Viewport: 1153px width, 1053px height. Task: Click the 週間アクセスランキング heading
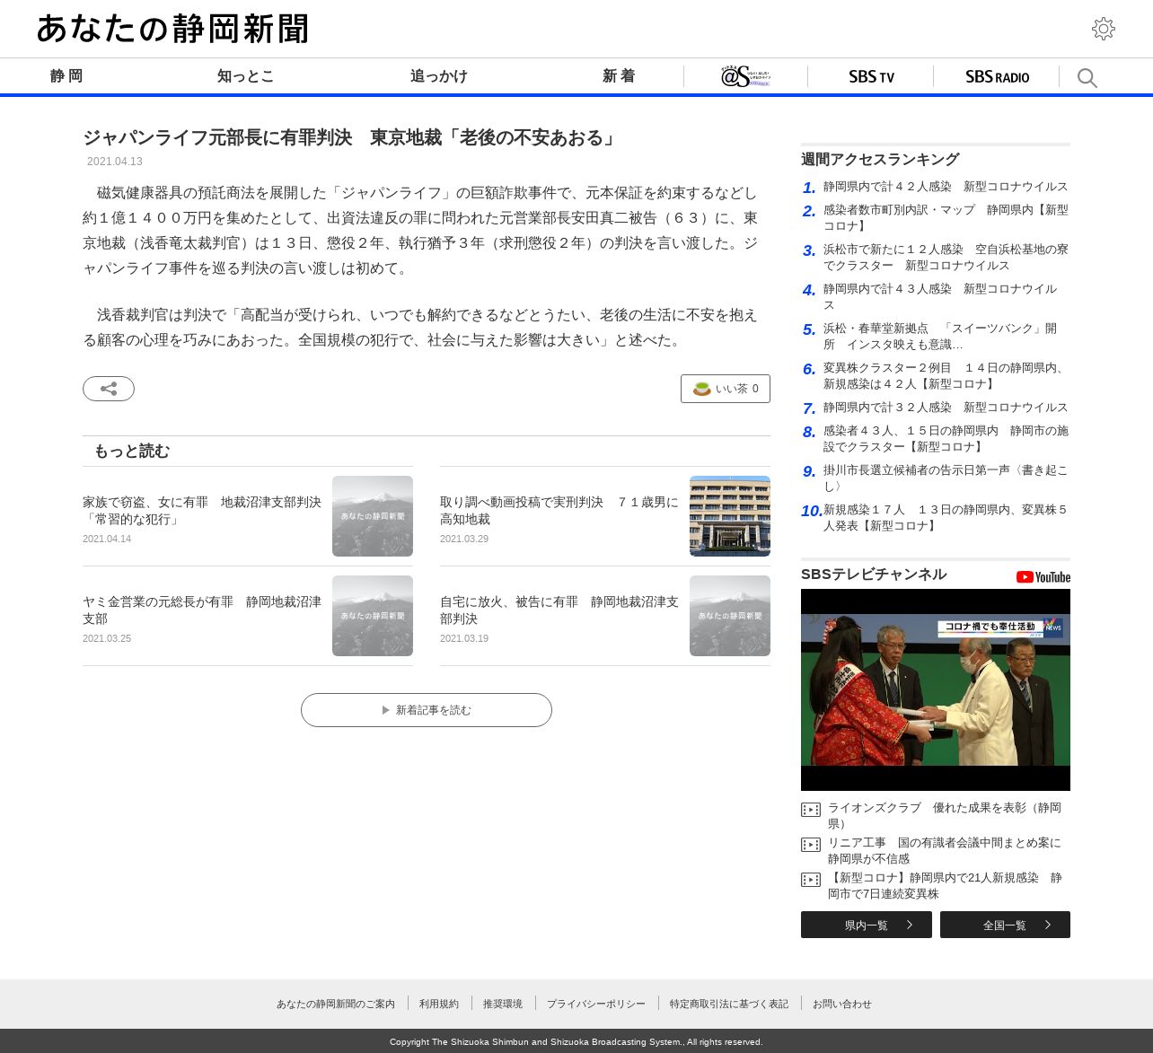point(880,160)
